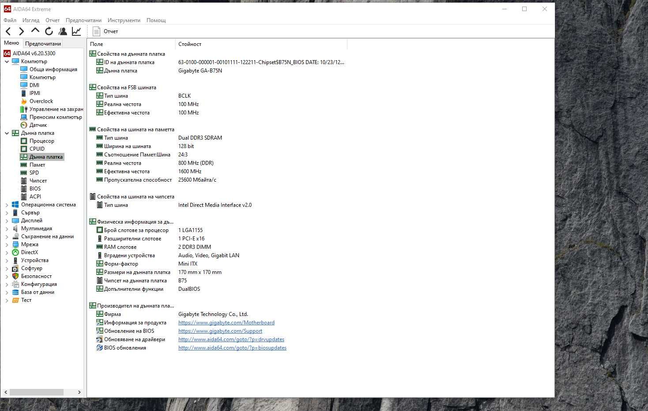Screen dimensions: 648x411
Task: Select the Dual DDR3 SDRAM value
Action: coord(200,138)
